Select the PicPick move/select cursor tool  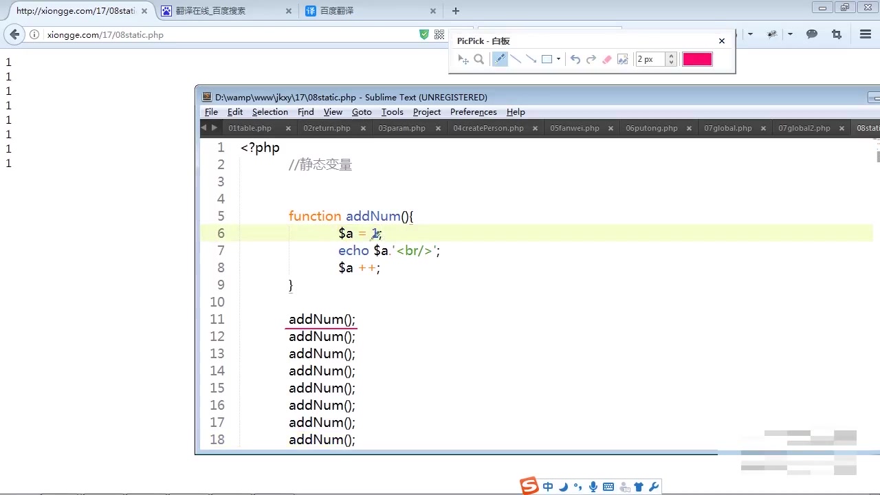463,59
